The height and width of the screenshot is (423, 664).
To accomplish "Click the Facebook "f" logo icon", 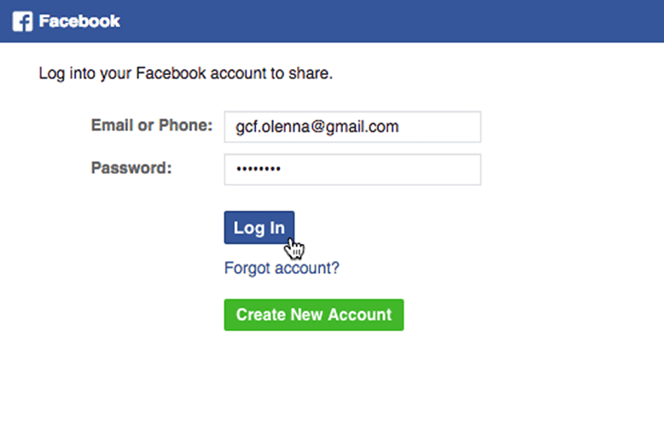I will pos(22,21).
